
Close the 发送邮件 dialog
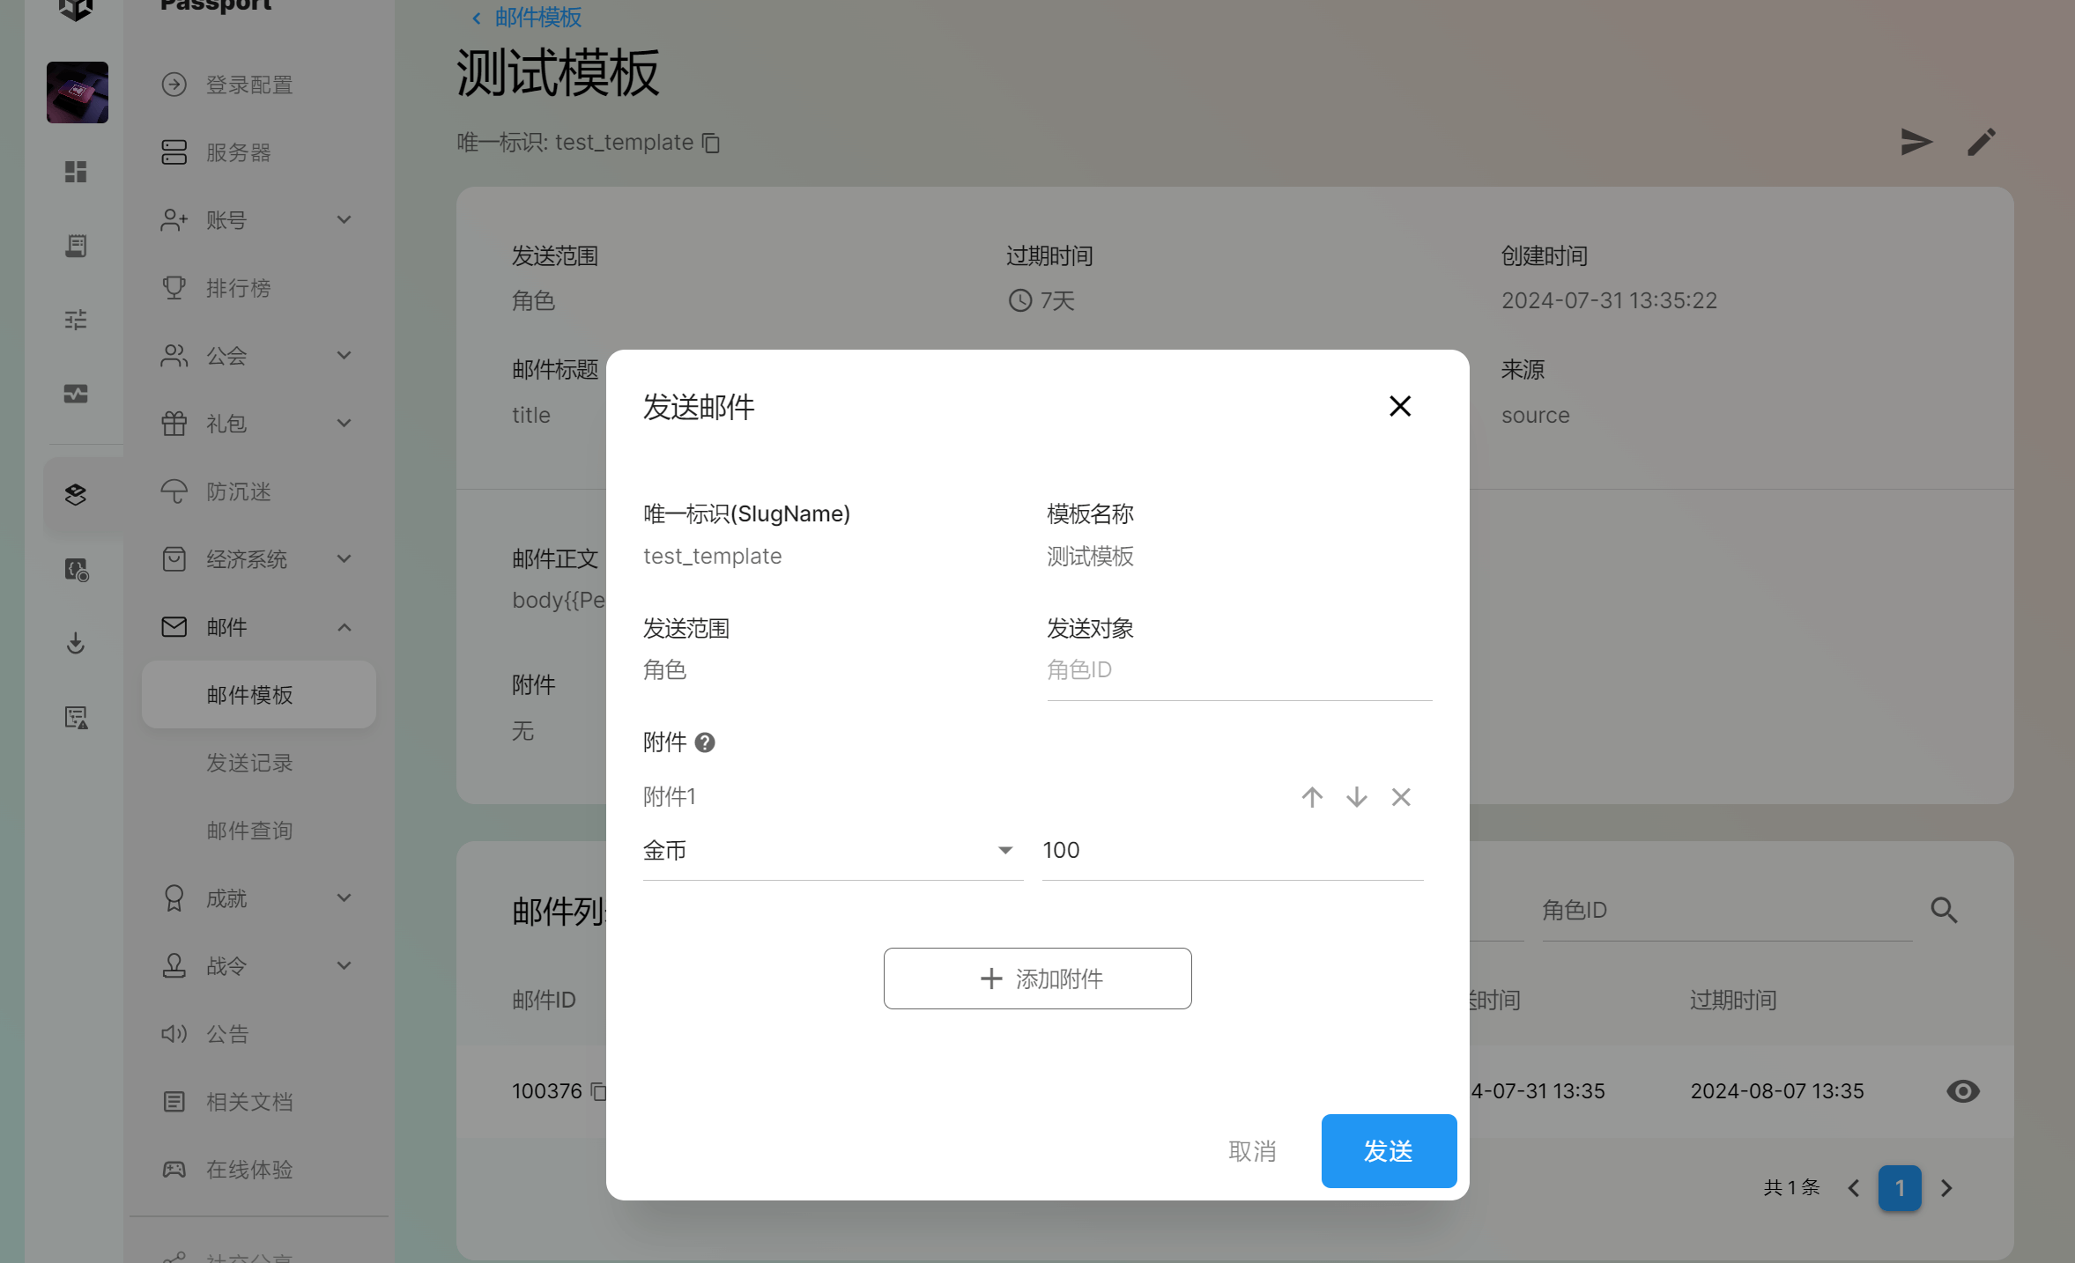click(x=1399, y=406)
